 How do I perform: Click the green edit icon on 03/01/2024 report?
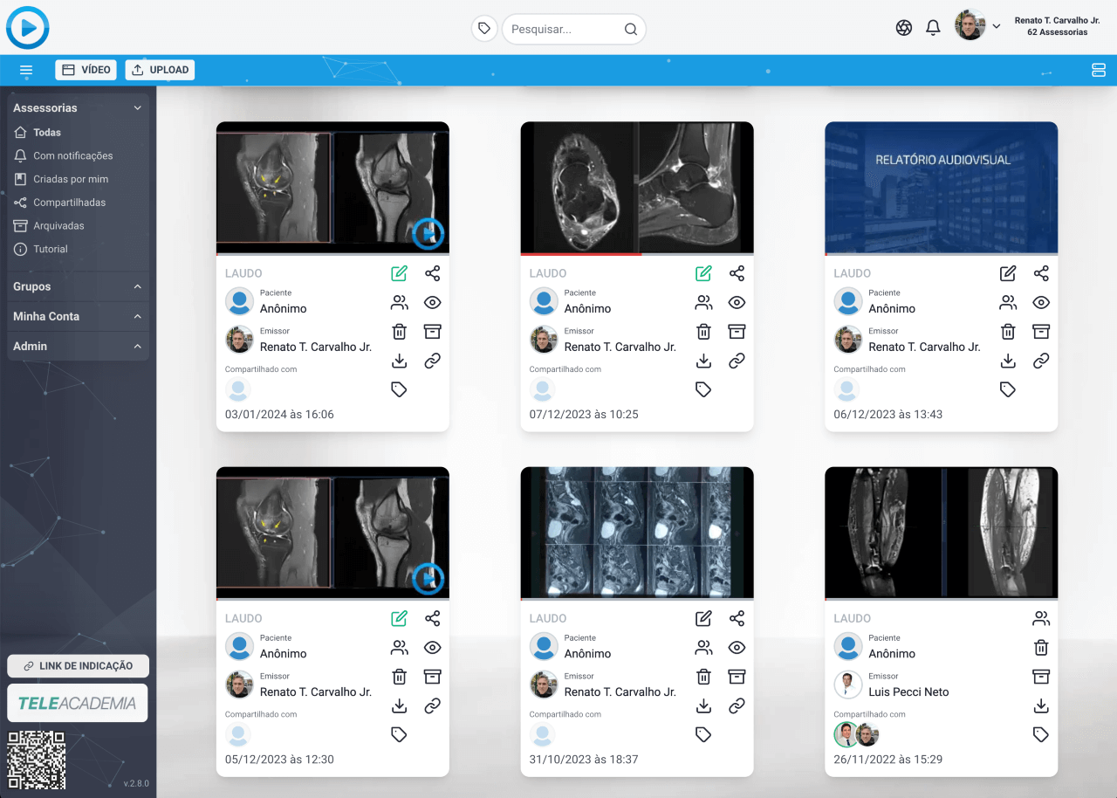point(399,273)
